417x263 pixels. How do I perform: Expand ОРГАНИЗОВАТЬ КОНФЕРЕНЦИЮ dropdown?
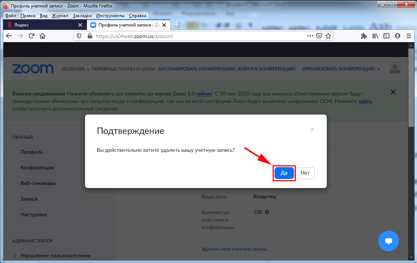341,69
